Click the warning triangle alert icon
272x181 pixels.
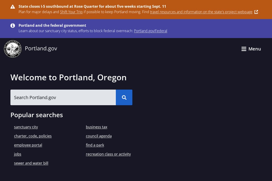pos(13,7)
